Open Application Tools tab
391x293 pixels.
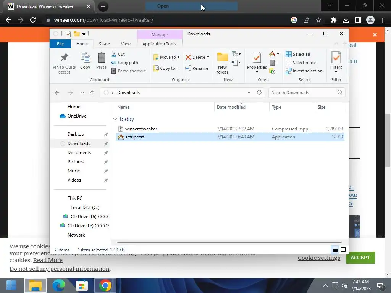[159, 44]
